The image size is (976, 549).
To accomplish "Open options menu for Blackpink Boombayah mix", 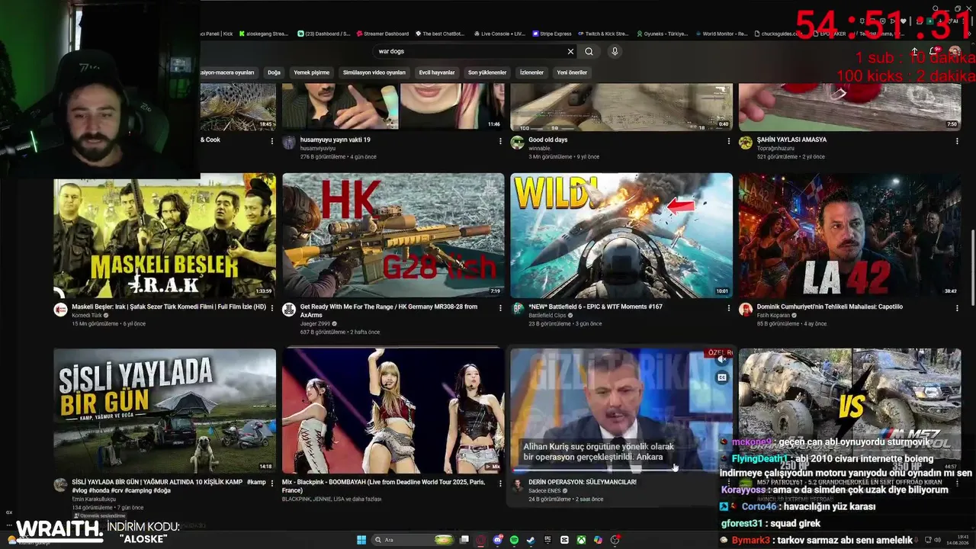I will click(x=500, y=483).
